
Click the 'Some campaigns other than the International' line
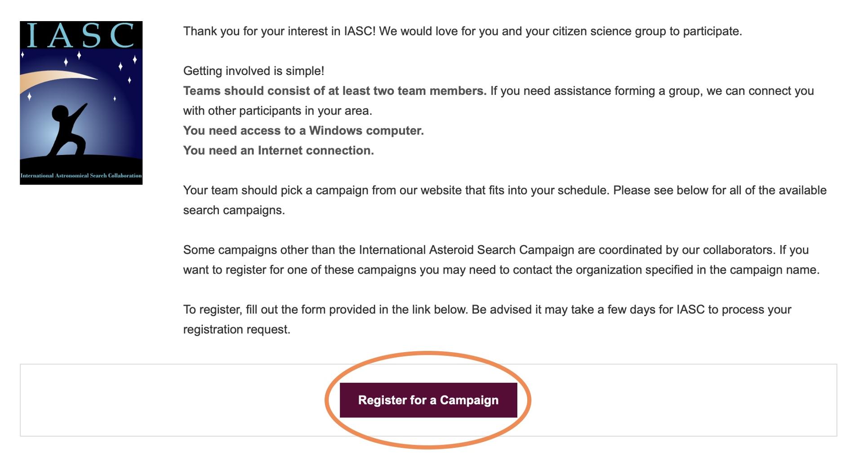pos(496,250)
